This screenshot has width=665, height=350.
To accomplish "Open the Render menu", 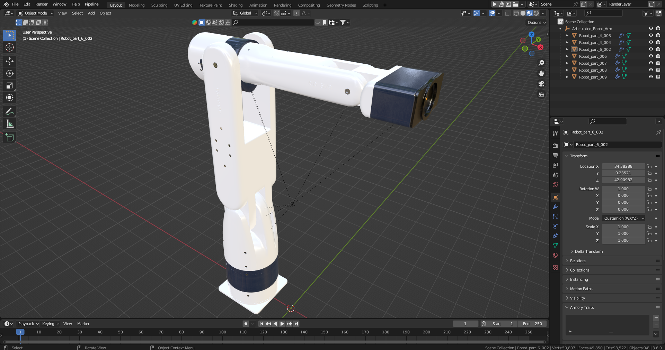I will 41,4.
